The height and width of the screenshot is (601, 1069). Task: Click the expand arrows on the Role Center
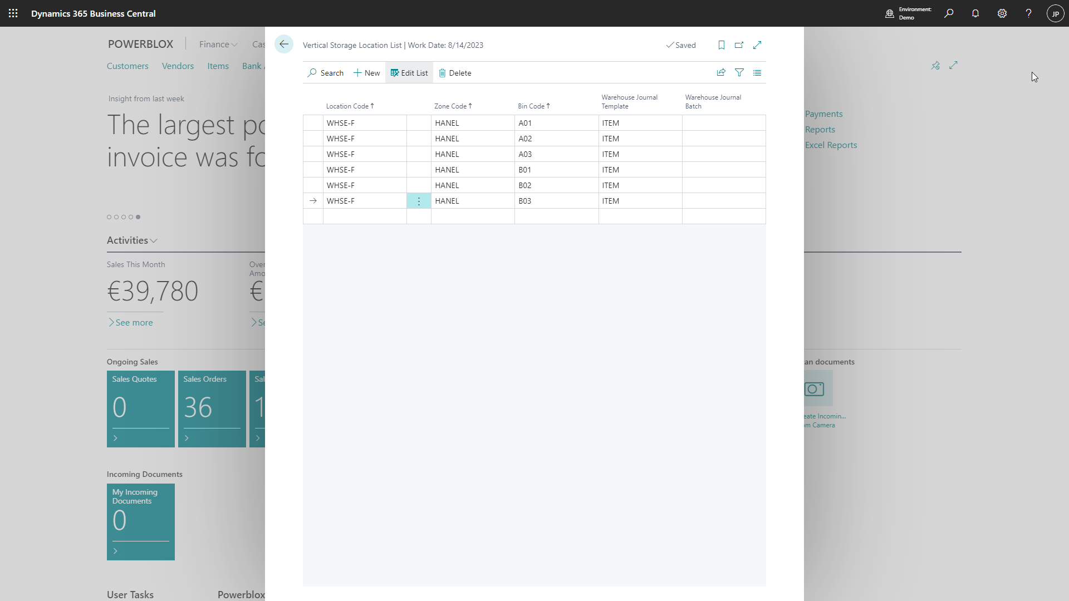coord(954,65)
